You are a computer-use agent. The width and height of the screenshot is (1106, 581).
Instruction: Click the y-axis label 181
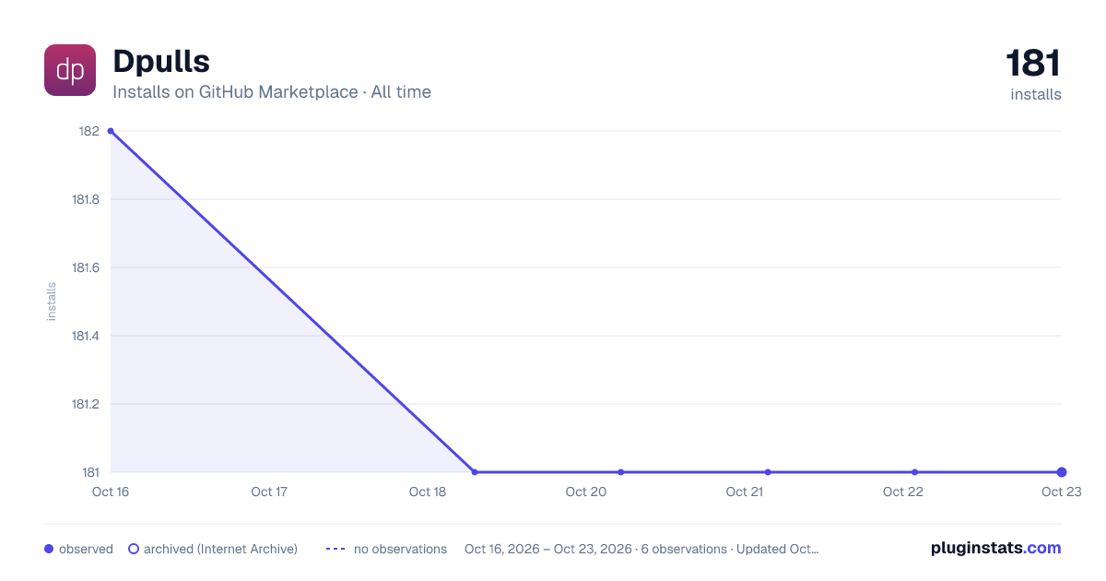[91, 472]
